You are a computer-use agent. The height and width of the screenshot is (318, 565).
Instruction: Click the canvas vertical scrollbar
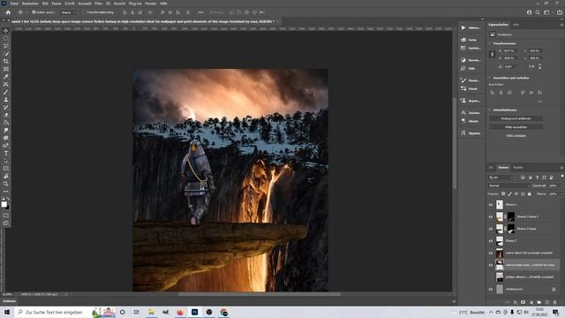[x=455, y=143]
